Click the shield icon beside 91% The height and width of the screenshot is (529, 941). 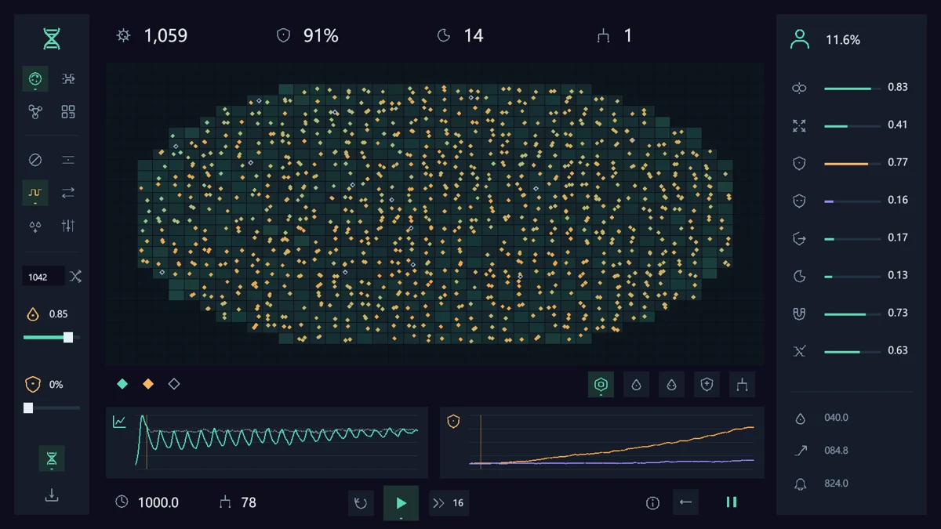(x=284, y=35)
